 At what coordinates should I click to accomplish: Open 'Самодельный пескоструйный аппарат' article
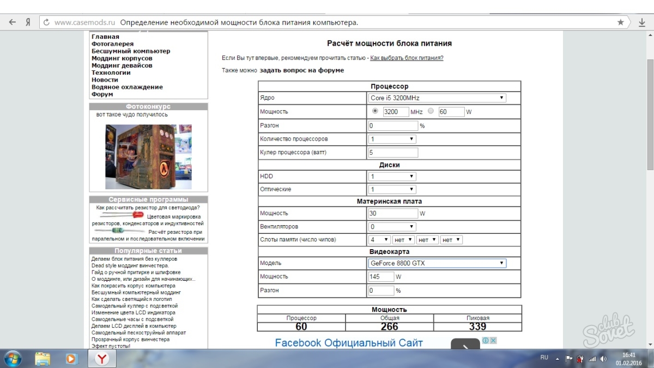[138, 333]
